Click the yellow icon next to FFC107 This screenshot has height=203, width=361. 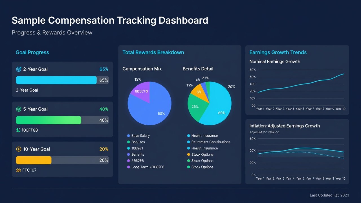(x=19, y=170)
